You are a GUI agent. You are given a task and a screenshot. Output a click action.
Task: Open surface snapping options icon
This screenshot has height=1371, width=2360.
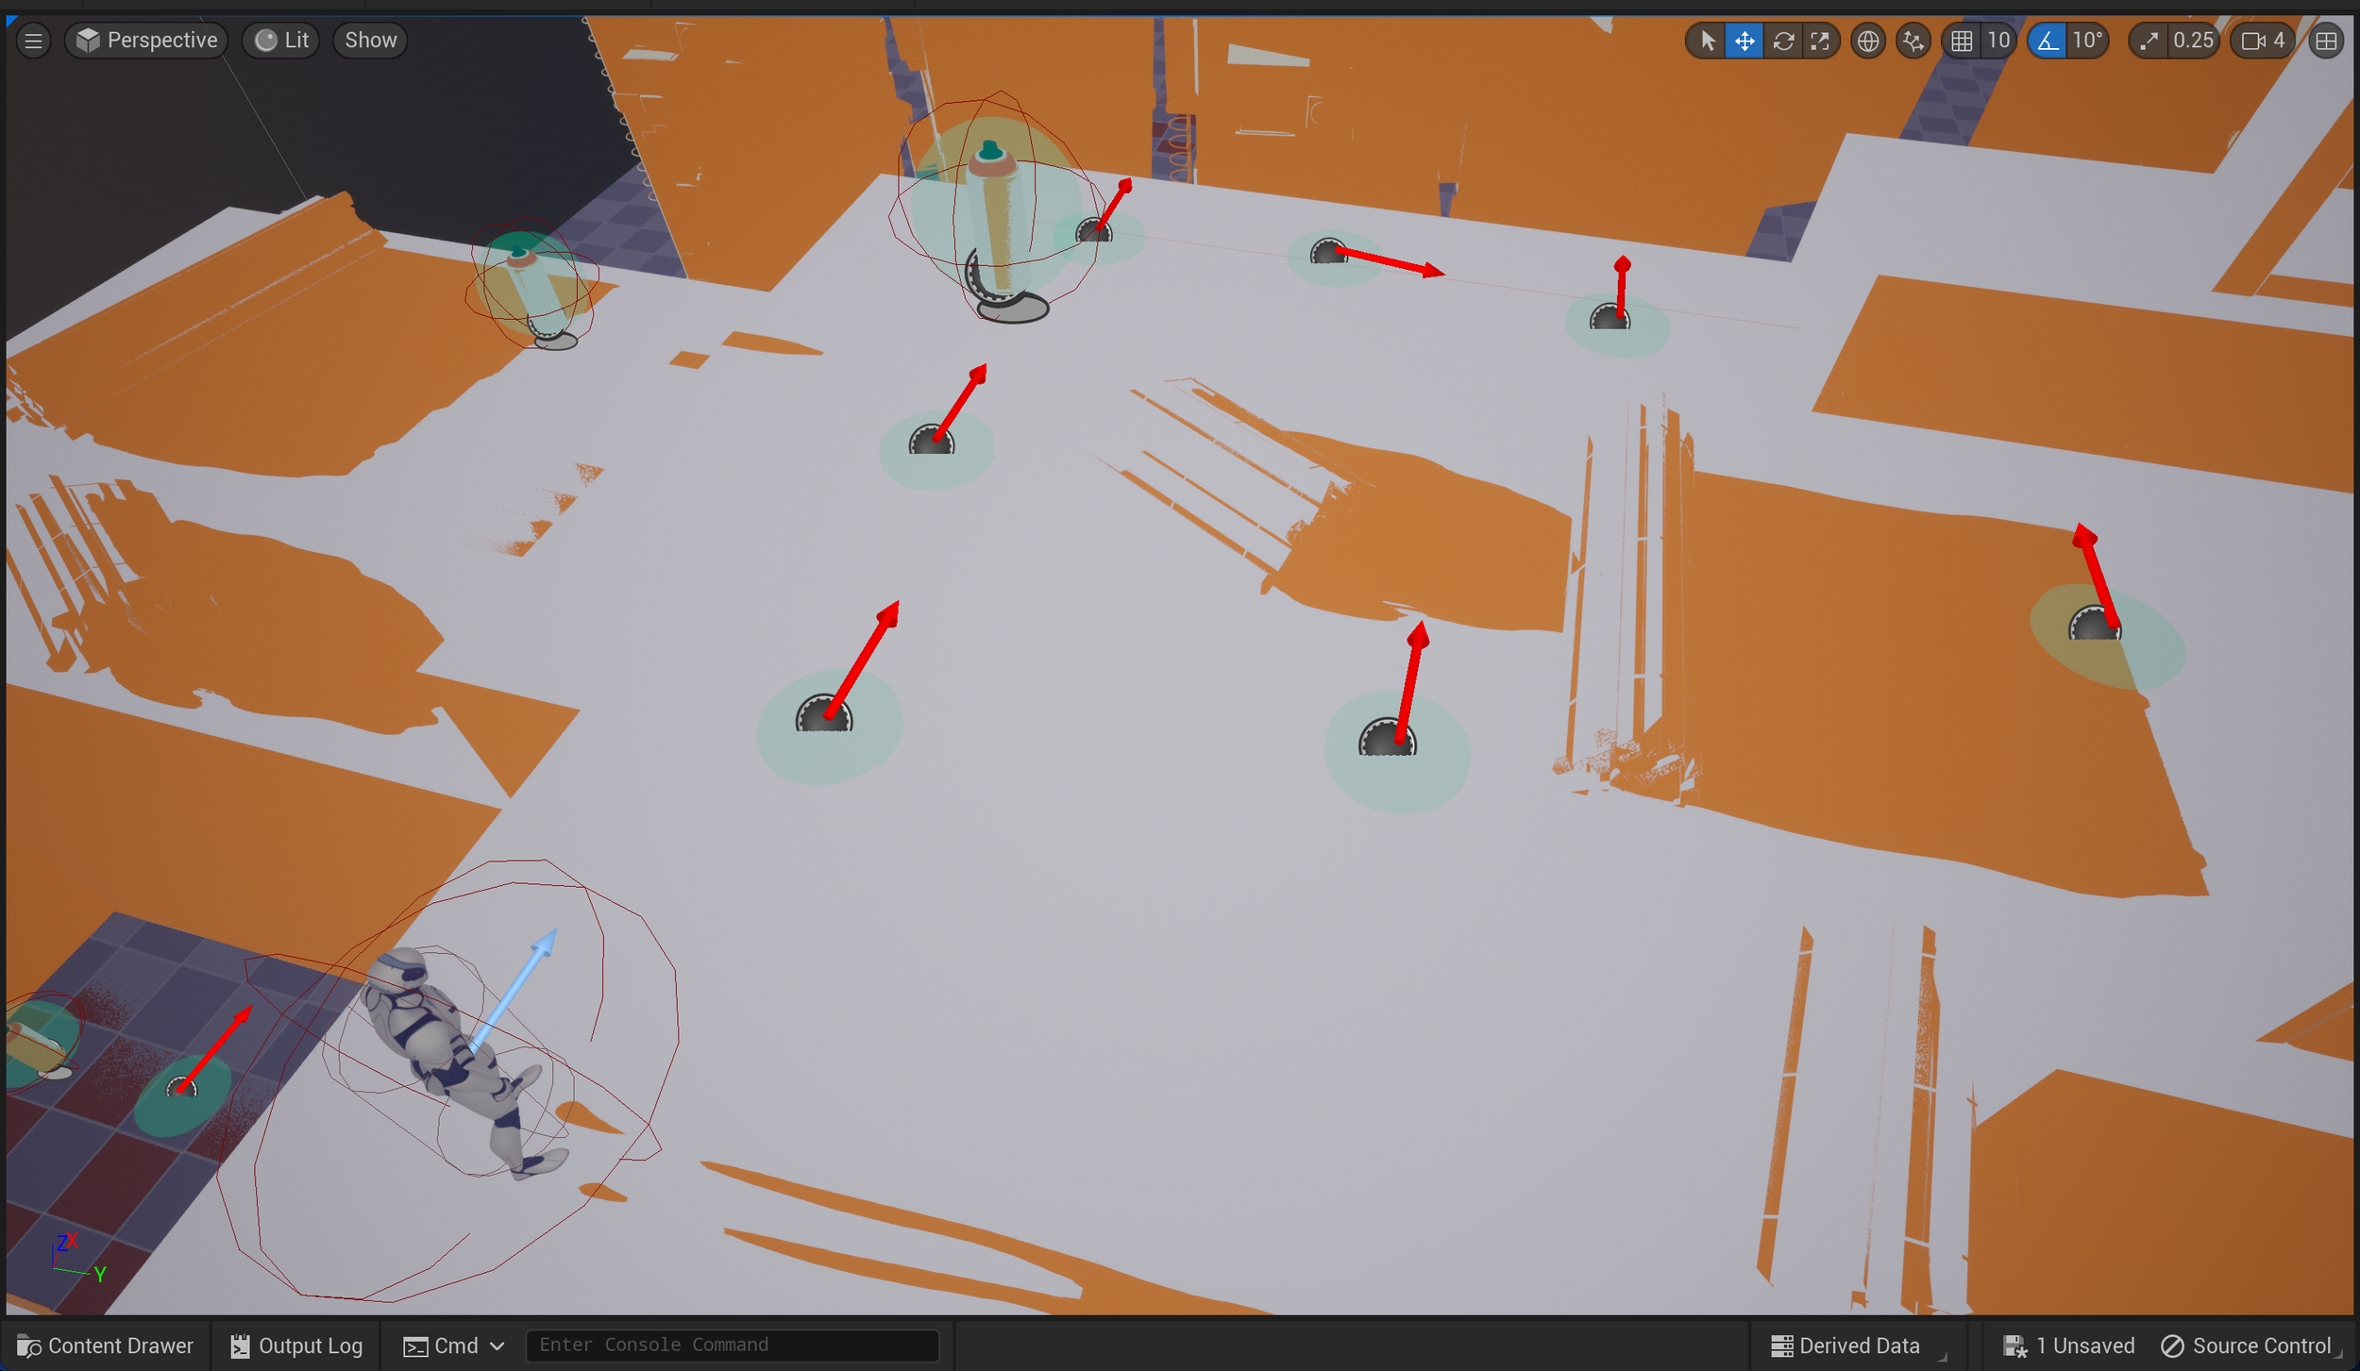coord(1913,41)
